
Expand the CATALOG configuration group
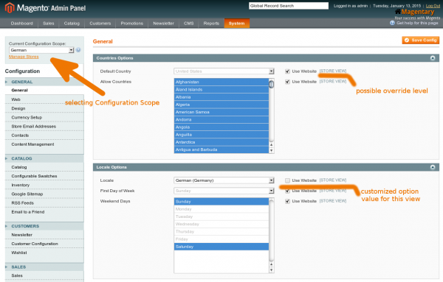tap(44, 158)
